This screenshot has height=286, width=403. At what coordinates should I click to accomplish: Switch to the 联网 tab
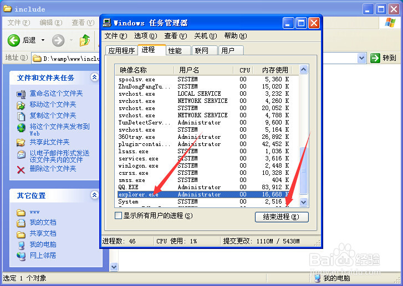coord(205,50)
